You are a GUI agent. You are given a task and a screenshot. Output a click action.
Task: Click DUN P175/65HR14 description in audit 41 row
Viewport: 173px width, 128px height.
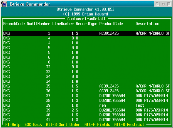coord(152,120)
